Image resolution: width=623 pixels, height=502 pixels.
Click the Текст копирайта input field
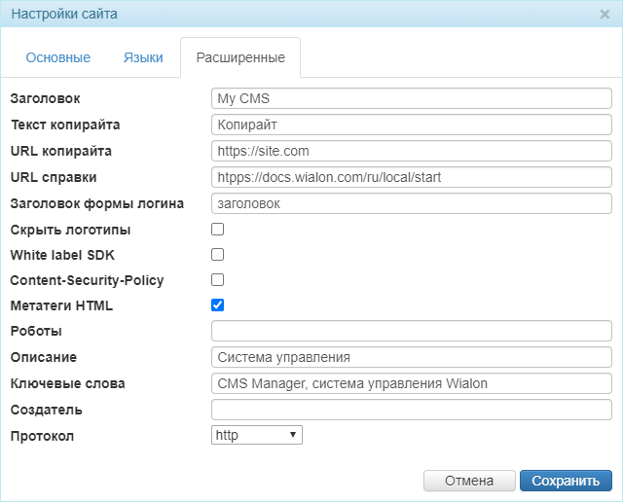[x=411, y=125]
